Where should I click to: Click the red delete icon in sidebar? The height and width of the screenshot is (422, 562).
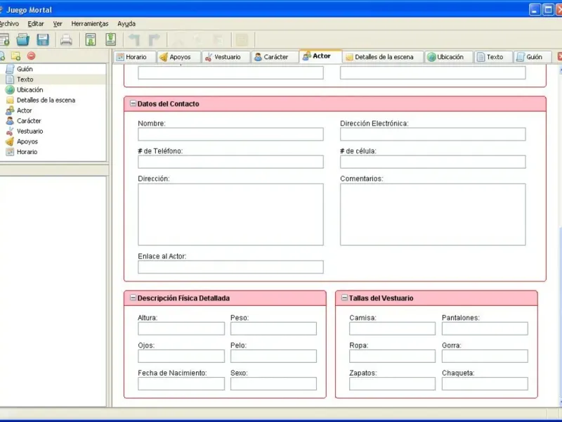pyautogui.click(x=31, y=56)
